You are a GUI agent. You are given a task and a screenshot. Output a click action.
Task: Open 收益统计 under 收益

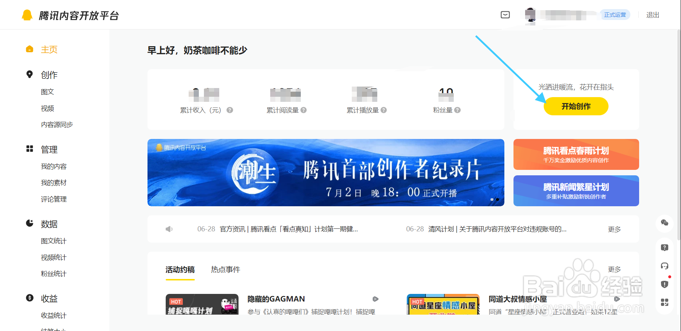[x=54, y=315]
